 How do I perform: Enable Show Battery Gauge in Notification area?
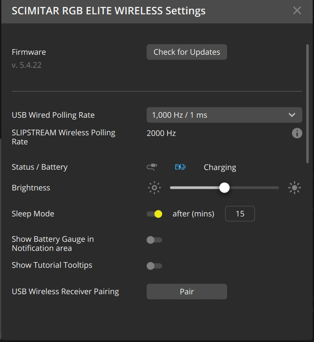154,240
